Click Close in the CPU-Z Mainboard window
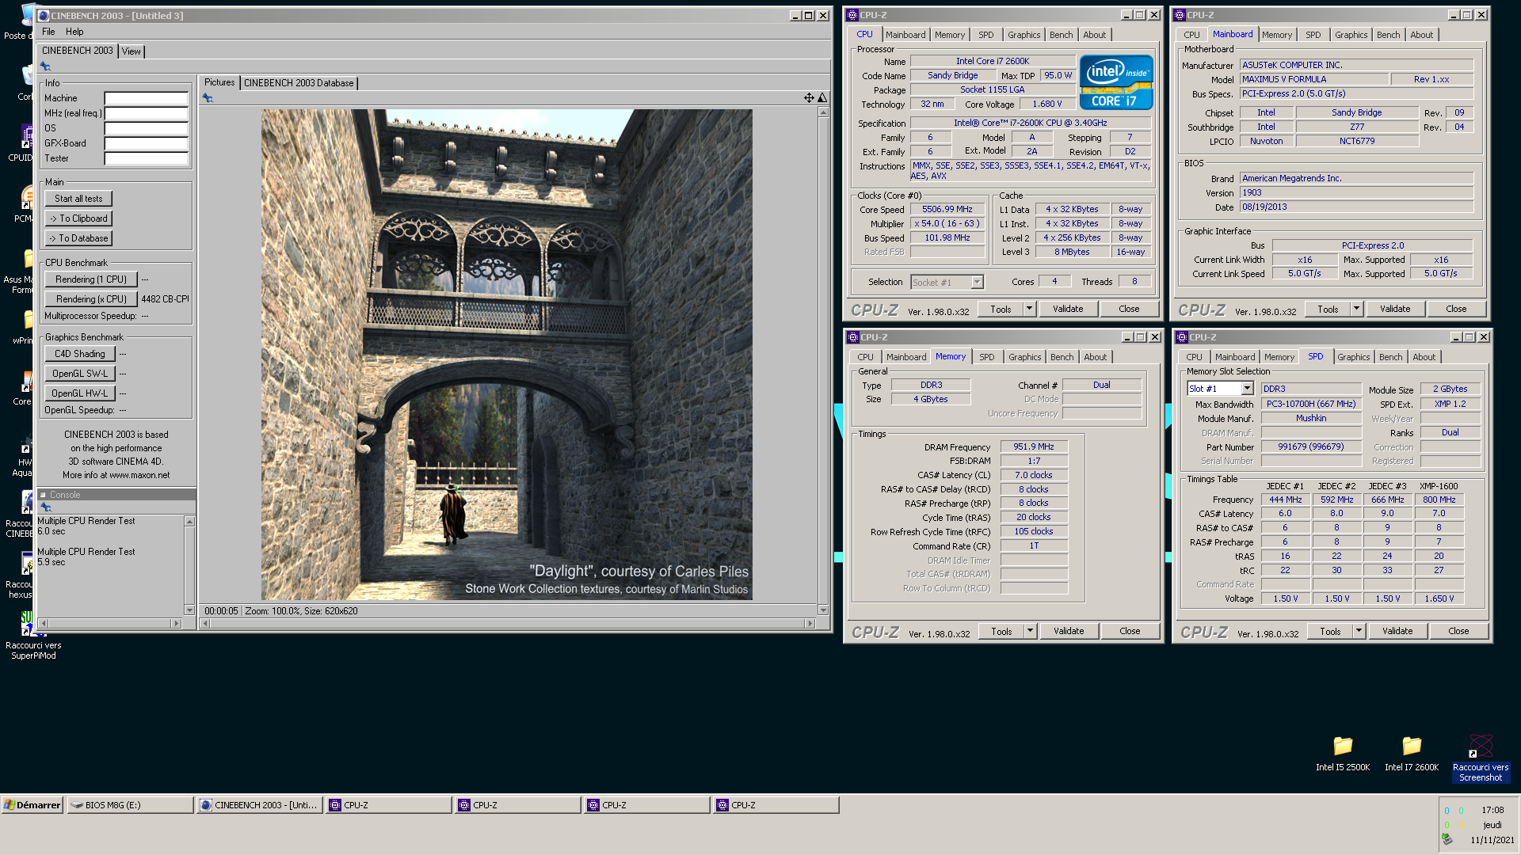Image resolution: width=1521 pixels, height=855 pixels. pos(1456,309)
